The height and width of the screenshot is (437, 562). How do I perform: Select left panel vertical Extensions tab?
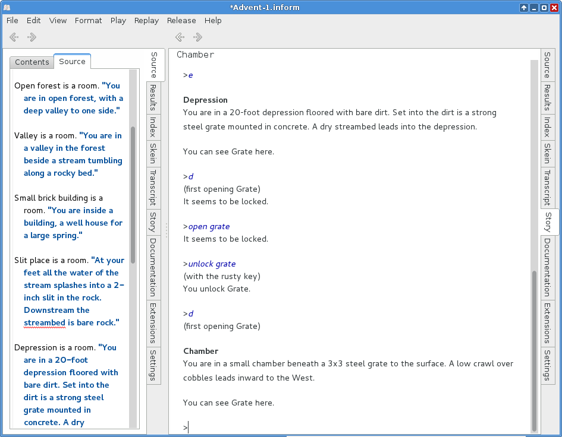(153, 323)
